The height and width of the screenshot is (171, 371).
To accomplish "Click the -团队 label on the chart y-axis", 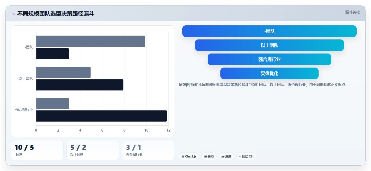I will pyautogui.click(x=29, y=47).
